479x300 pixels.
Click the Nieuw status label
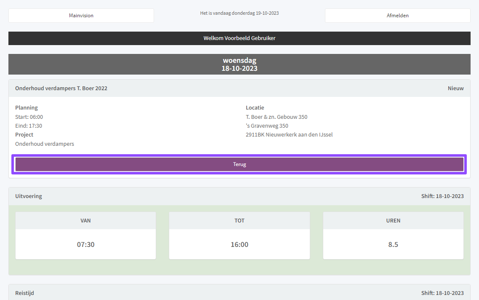(455, 88)
